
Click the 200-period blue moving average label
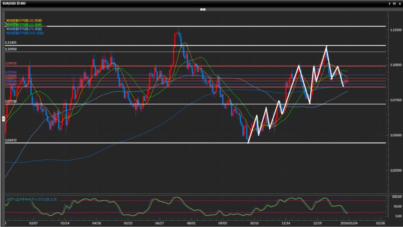click(x=24, y=33)
